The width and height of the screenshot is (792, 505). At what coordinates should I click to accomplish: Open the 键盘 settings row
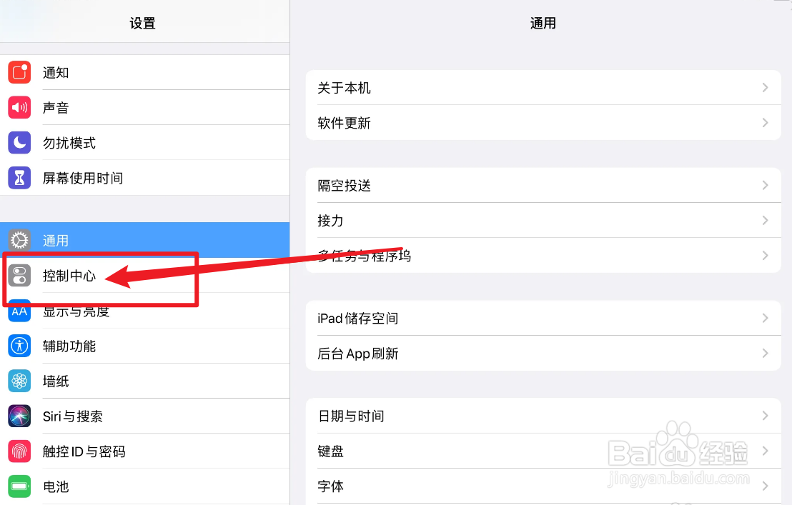(x=543, y=451)
